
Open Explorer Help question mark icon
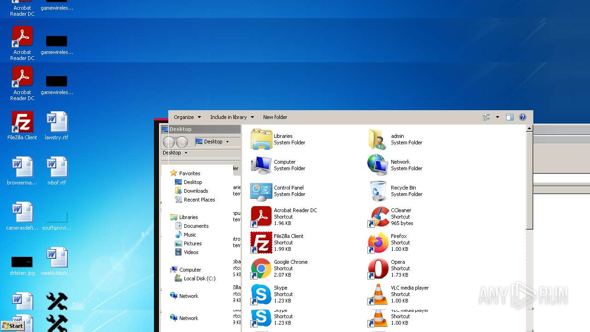tap(523, 117)
